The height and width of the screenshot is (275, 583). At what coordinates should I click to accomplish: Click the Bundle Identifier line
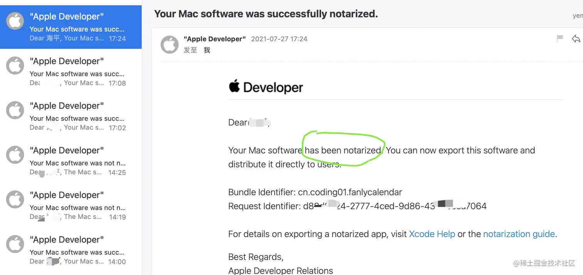[315, 192]
